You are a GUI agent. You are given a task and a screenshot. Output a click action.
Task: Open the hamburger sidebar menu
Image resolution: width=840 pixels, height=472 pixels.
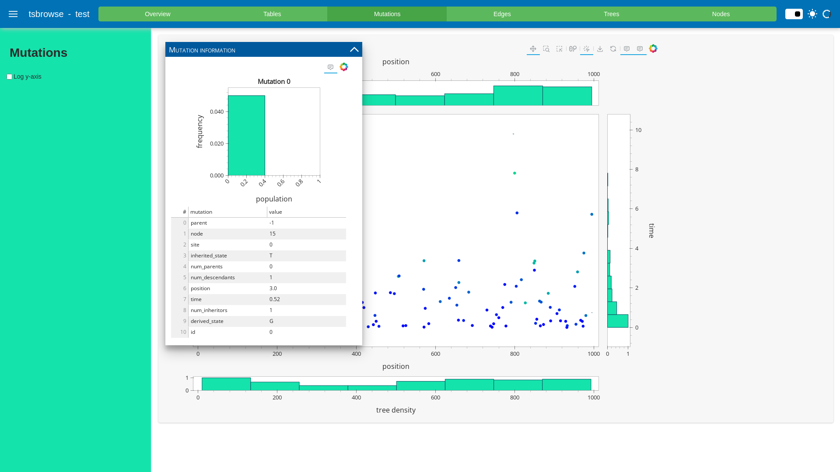click(x=13, y=14)
